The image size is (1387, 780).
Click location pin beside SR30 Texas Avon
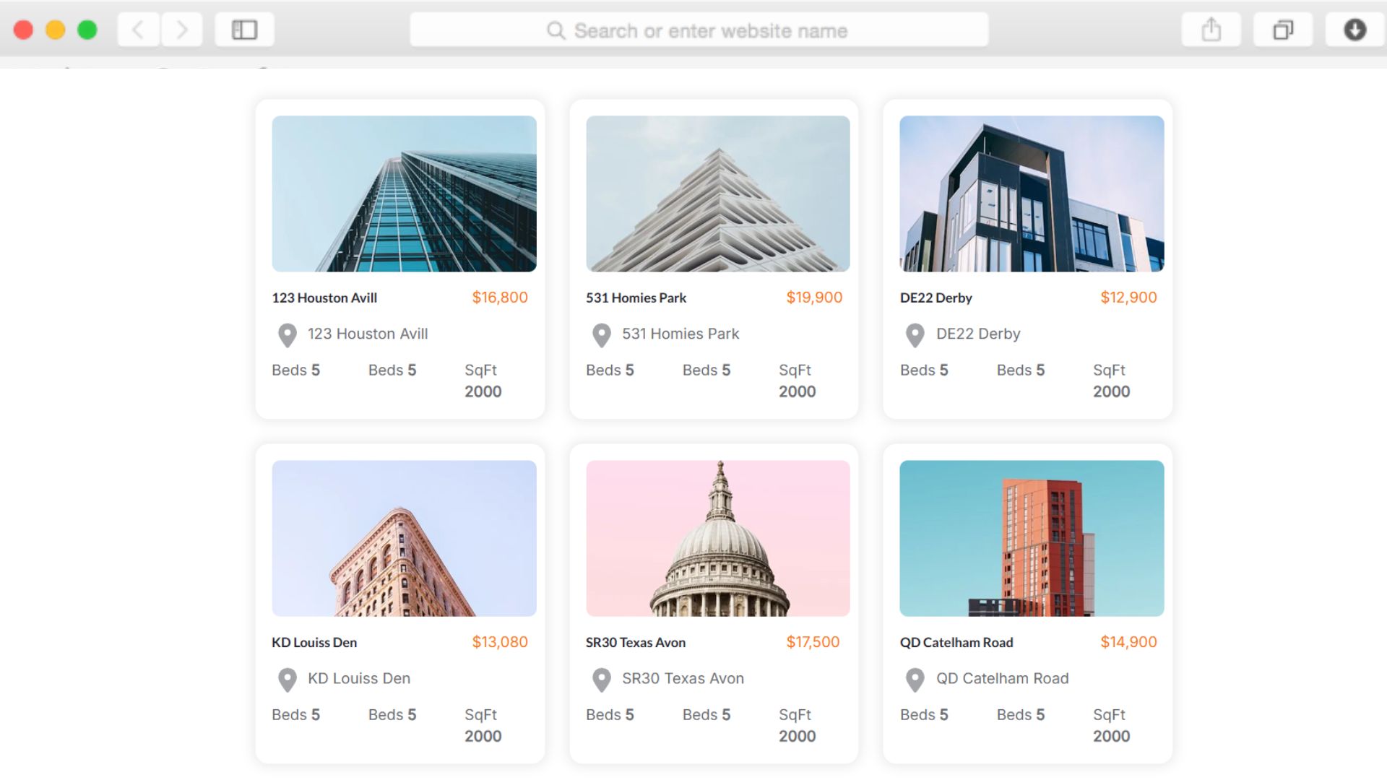601,680
